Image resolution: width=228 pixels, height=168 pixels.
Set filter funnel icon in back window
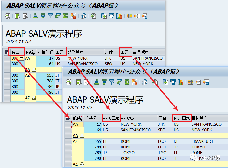pyautogui.click(x=51, y=16)
